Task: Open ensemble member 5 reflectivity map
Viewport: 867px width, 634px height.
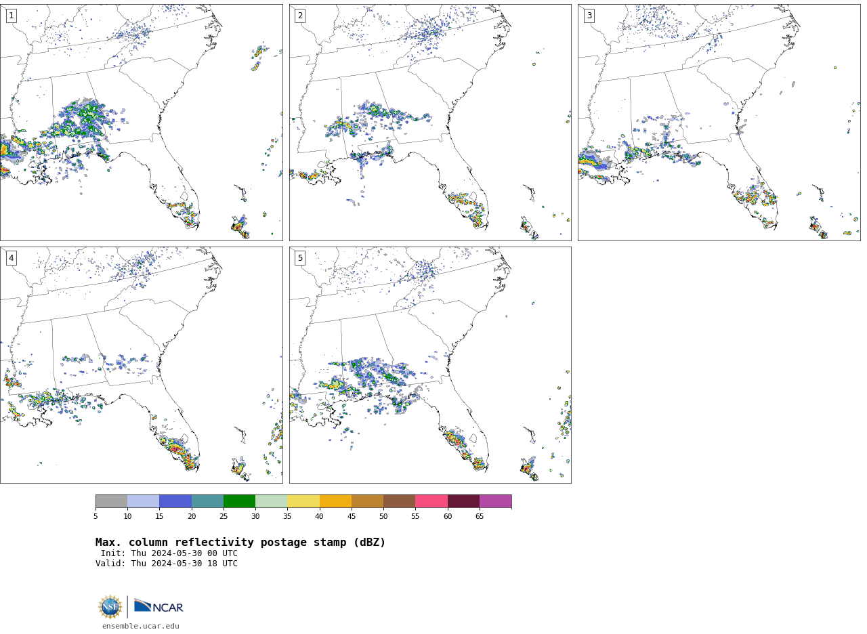Action: coord(430,365)
